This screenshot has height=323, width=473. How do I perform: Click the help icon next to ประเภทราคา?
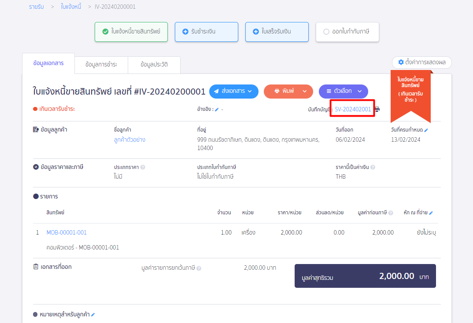coord(143,167)
